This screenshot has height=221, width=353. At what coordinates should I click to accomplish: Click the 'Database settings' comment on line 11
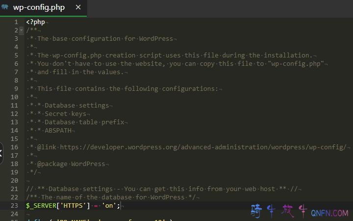pos(77,106)
